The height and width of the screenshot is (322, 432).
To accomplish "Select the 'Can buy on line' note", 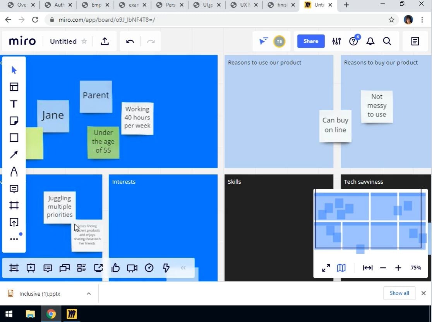I will click(335, 126).
